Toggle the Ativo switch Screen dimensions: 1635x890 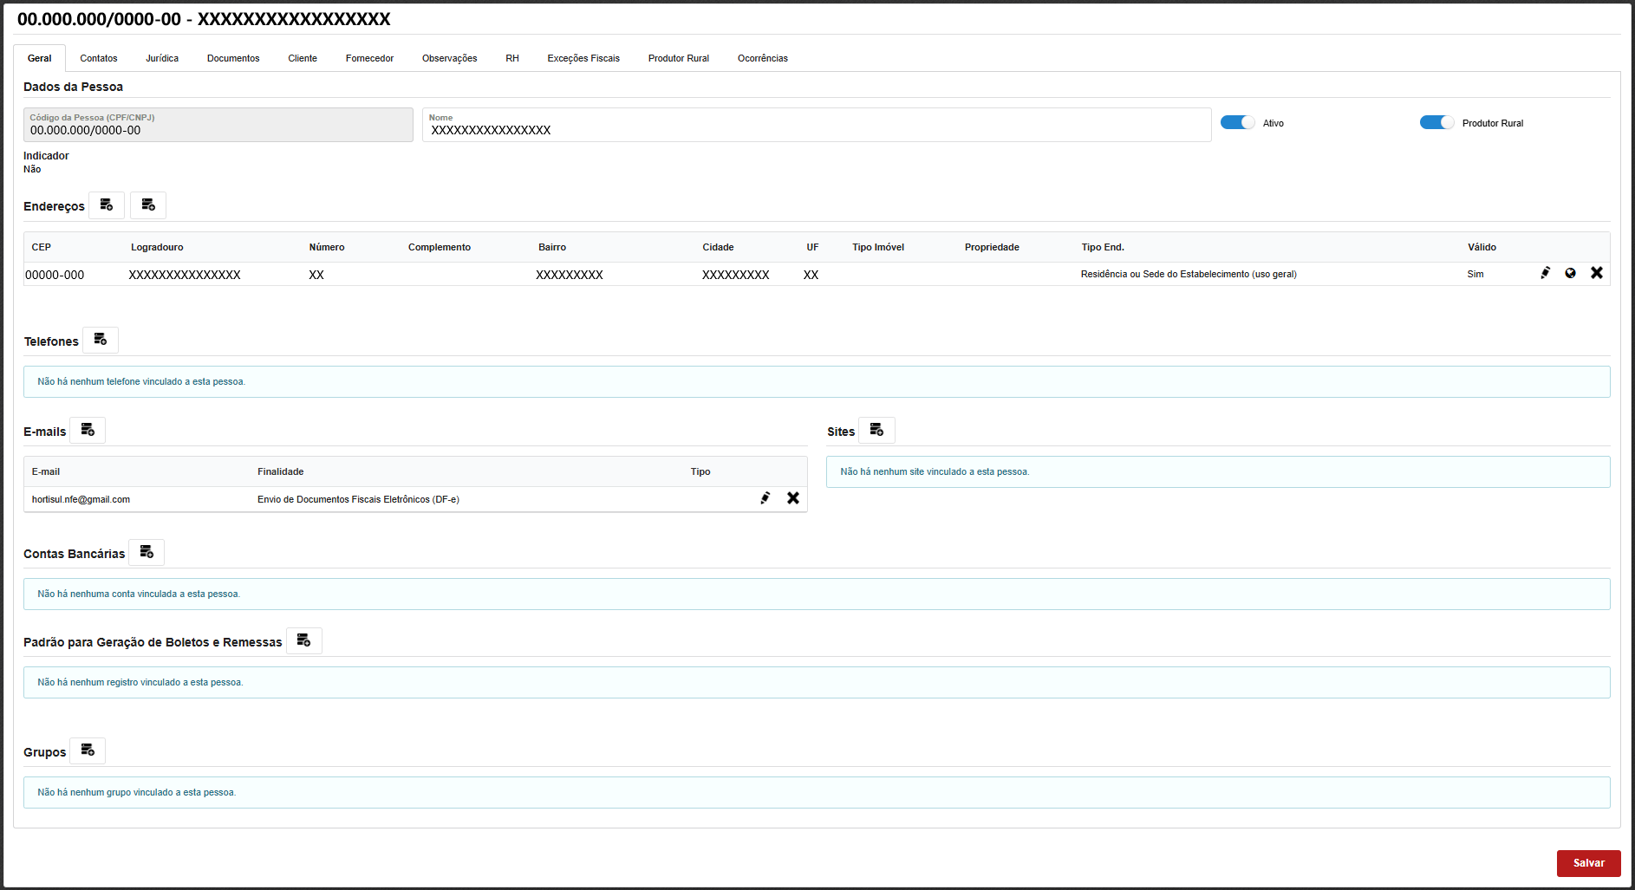[x=1237, y=123]
